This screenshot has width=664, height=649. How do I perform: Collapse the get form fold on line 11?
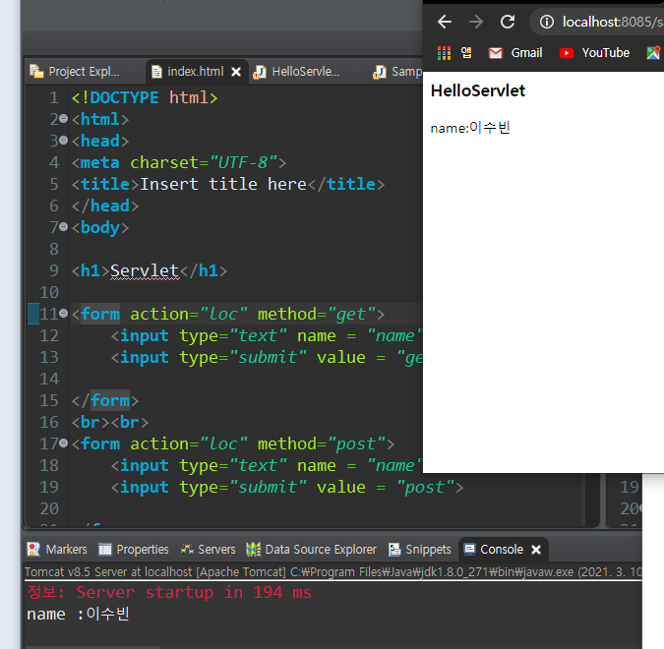[x=63, y=314]
